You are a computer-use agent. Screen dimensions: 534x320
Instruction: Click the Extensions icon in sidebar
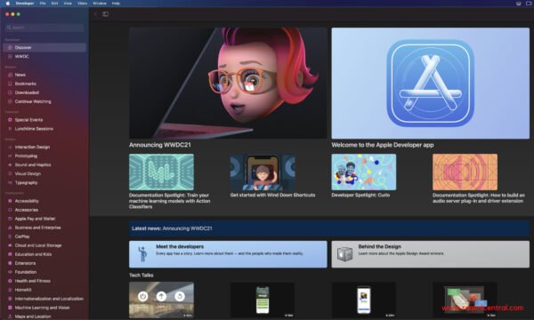click(10, 263)
